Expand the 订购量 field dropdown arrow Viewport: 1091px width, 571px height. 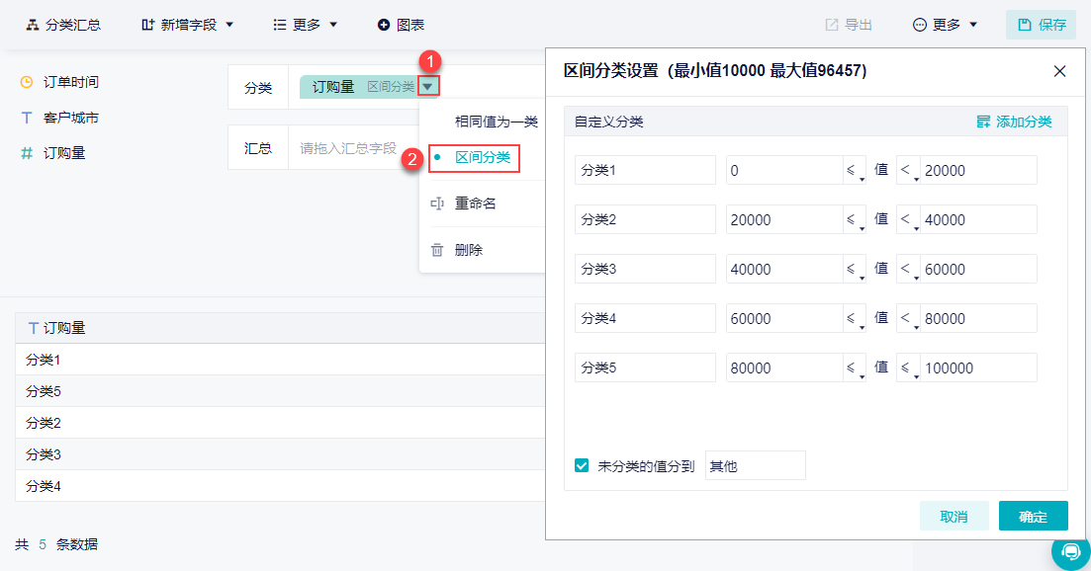(x=427, y=87)
